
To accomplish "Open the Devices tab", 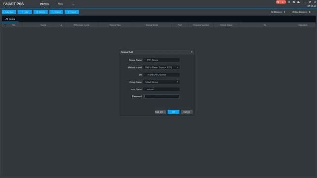I will pyautogui.click(x=44, y=4).
